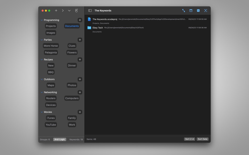Viewport: 249px width, 155px height.
Task: Toggle the More Horse keyword
Action: (x=51, y=46)
